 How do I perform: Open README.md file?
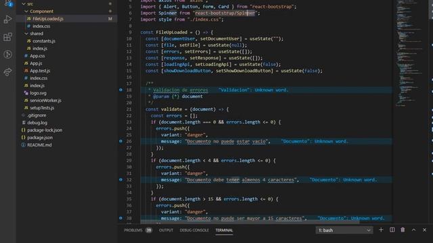pyautogui.click(x=39, y=145)
